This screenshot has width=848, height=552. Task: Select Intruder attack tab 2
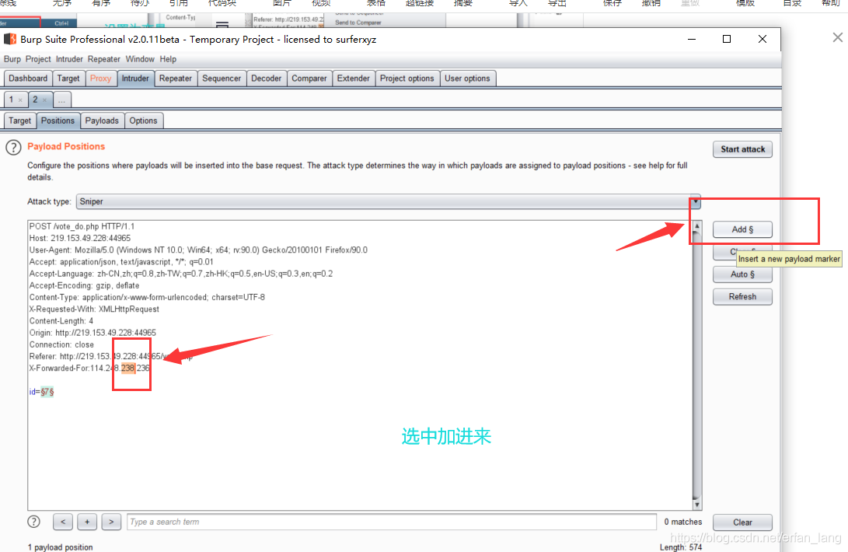pos(35,100)
